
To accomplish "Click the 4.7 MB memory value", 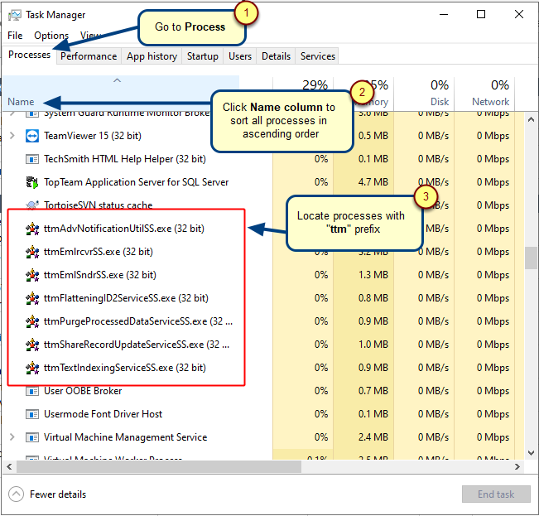I will coord(373,182).
